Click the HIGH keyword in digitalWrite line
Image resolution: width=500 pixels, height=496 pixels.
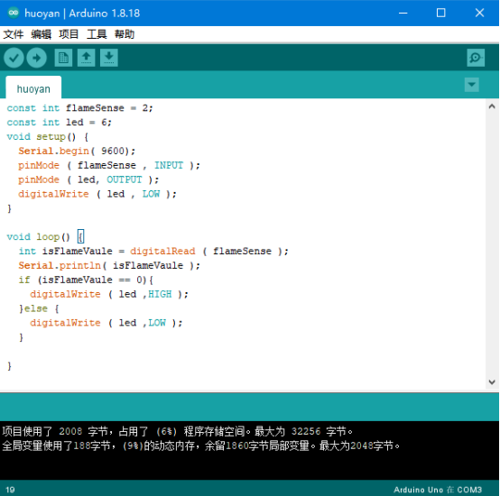[x=160, y=294]
